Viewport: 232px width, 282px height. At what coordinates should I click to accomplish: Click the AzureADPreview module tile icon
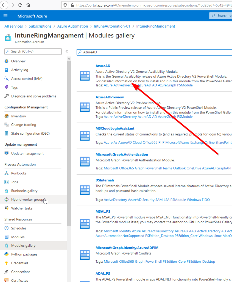pyautogui.click(x=85, y=107)
